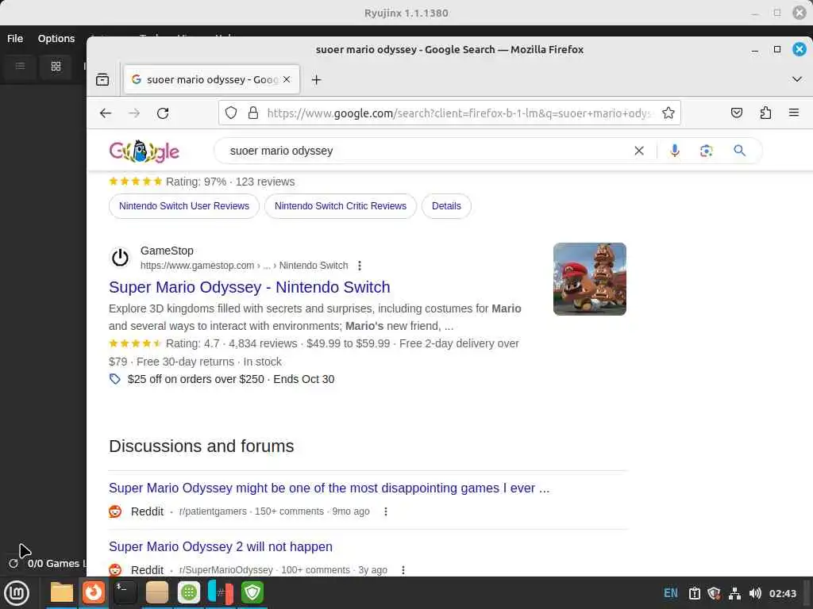The height and width of the screenshot is (609, 813).
Task: Open Nintendo Switch Critic Reviews chip
Action: pyautogui.click(x=341, y=206)
